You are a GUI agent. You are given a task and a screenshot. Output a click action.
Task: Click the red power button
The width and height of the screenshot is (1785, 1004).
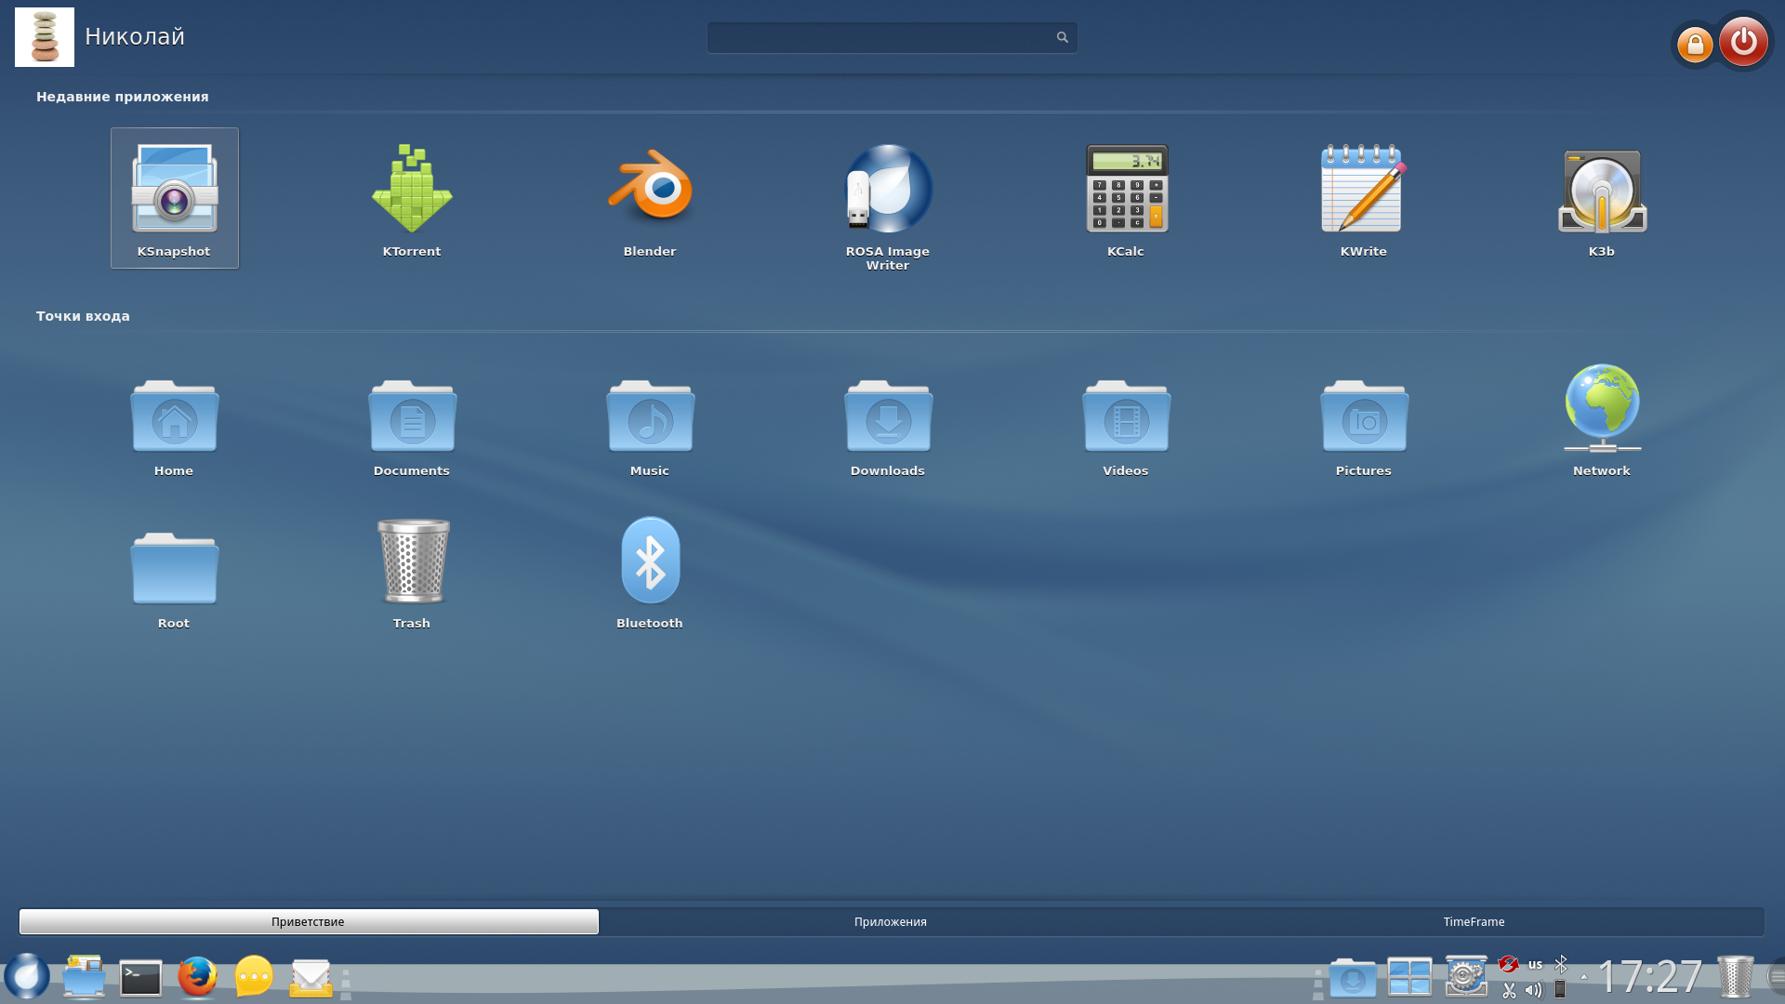pyautogui.click(x=1743, y=41)
